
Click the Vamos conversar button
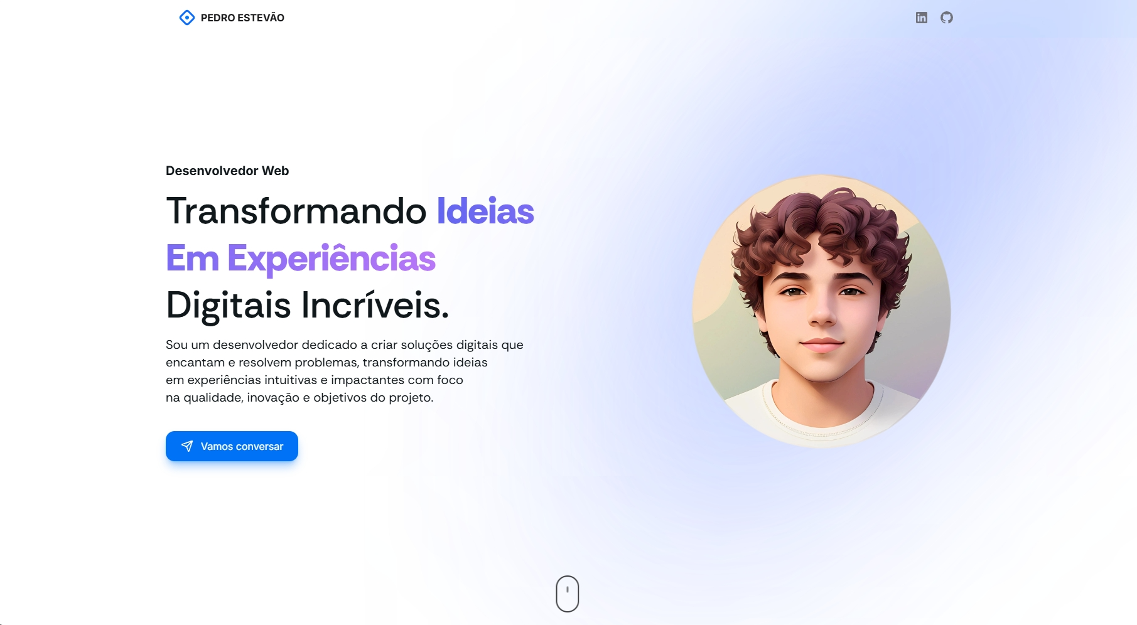232,446
